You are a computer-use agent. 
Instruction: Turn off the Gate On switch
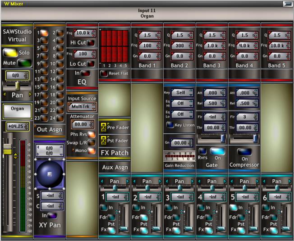[217, 151]
